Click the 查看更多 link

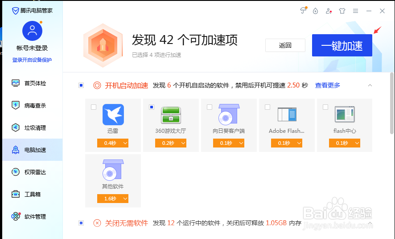[x=328, y=85]
